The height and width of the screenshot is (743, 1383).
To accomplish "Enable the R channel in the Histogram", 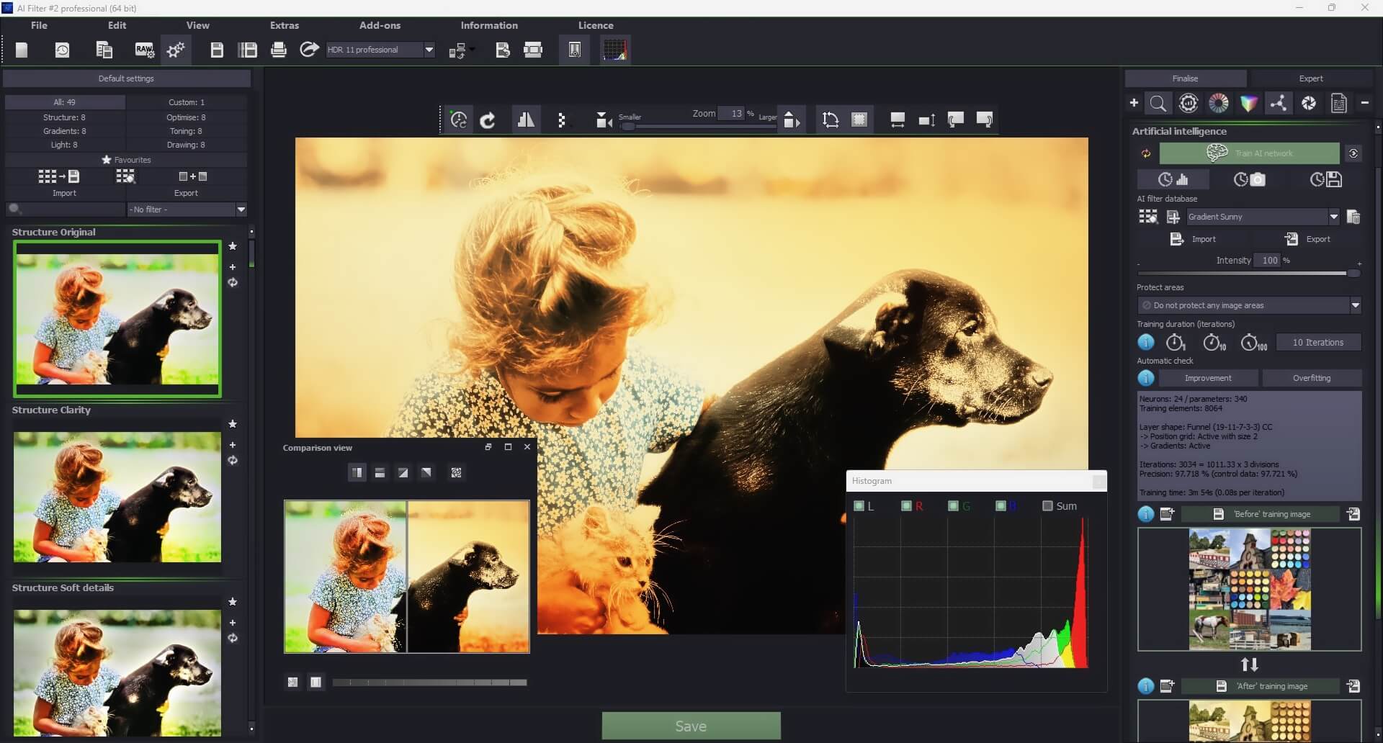I will (905, 506).
